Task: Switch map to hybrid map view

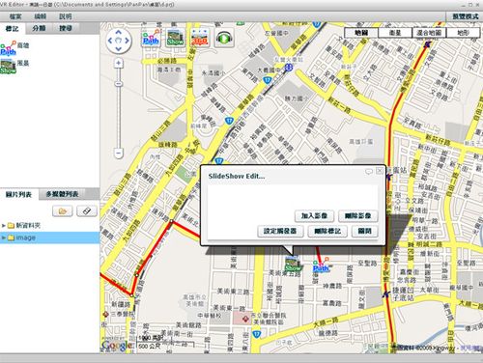Action: coord(429,33)
